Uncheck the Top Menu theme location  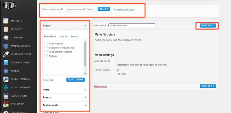click(x=118, y=70)
